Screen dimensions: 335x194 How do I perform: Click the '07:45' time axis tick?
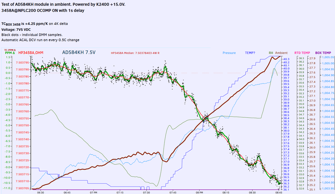coord(173,193)
